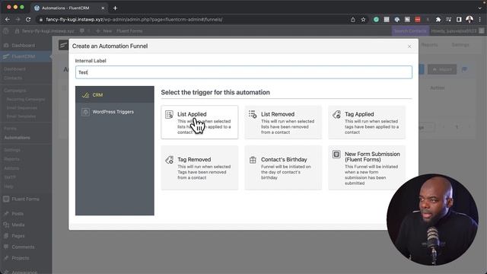Click the List Applied icon
This screenshot has height=274, width=487.
pyautogui.click(x=169, y=114)
